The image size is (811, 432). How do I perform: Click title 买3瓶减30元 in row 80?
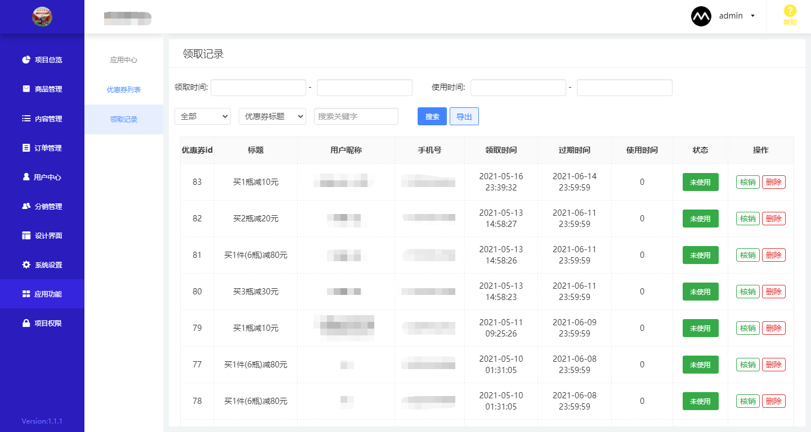coord(256,292)
